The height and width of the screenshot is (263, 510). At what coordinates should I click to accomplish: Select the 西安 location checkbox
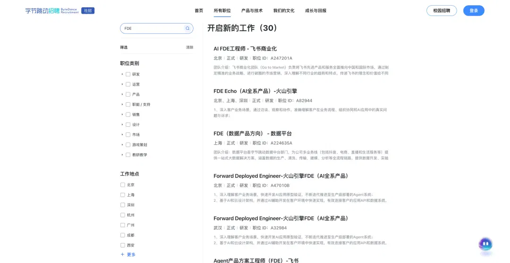[123, 245]
